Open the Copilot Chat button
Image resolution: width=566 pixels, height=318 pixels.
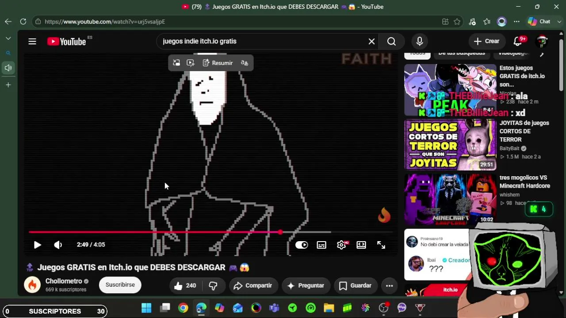(539, 22)
